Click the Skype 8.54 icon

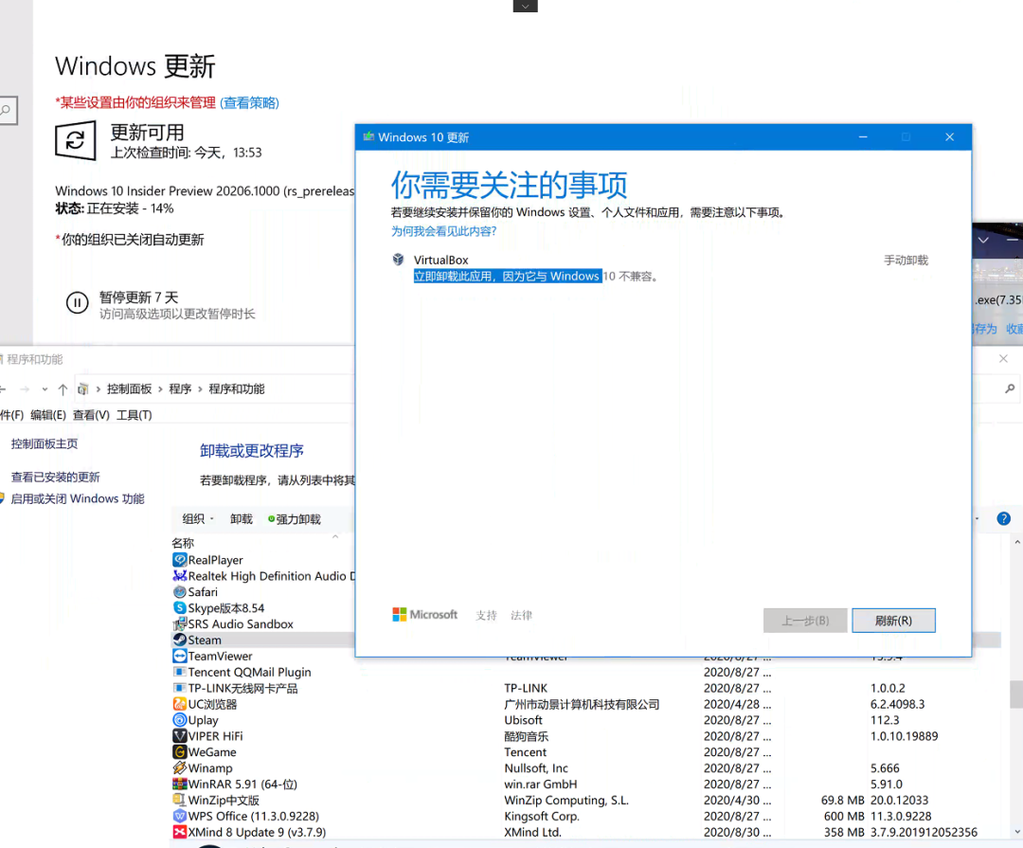tap(179, 607)
